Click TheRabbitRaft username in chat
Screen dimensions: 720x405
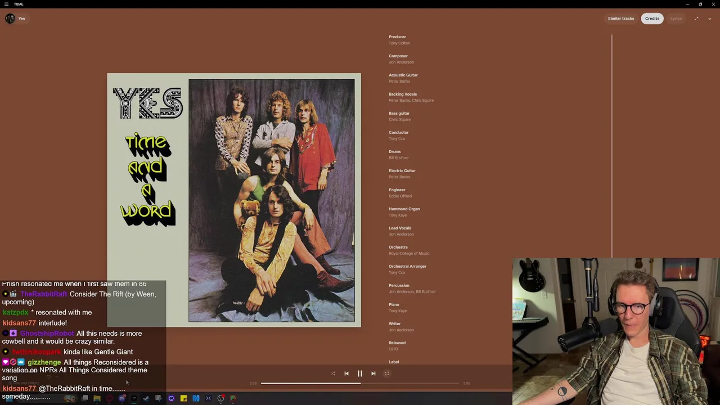tap(43, 294)
